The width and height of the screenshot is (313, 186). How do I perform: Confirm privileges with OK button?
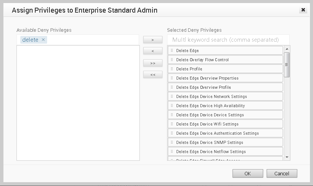[248, 173]
